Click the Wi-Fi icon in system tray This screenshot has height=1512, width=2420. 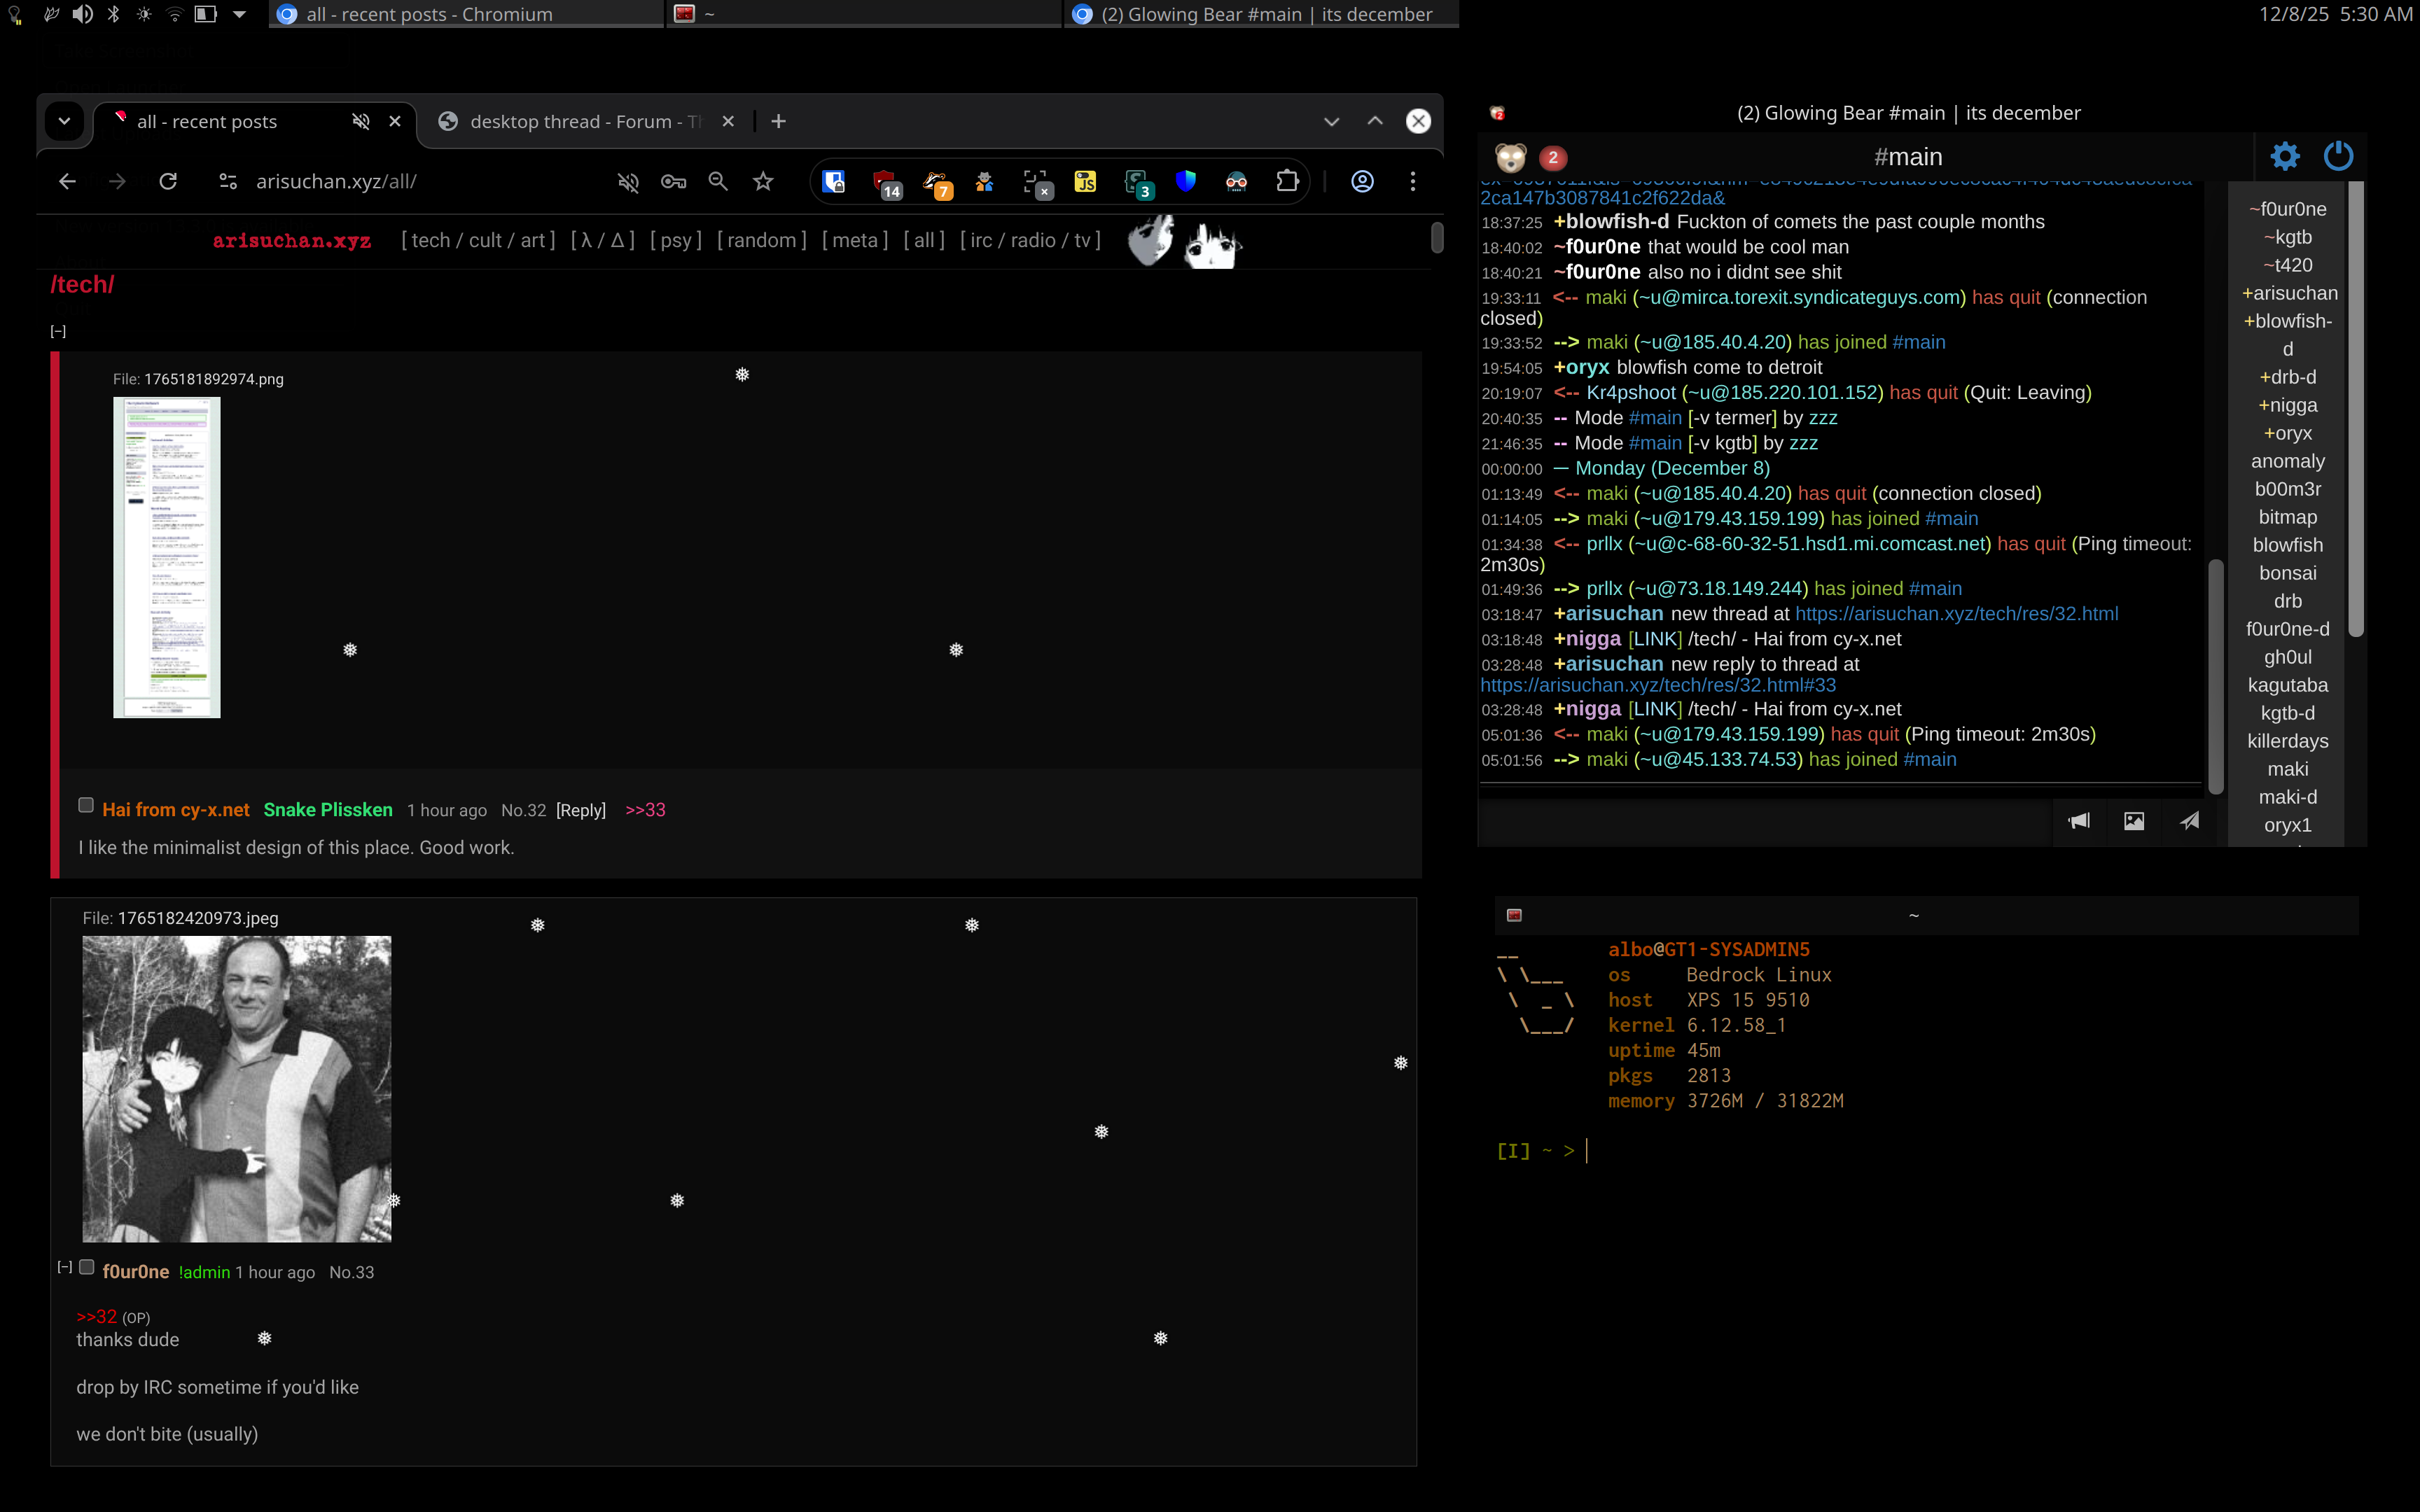pyautogui.click(x=175, y=14)
